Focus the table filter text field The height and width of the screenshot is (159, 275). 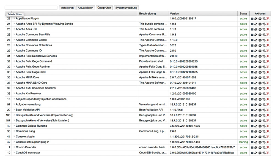31,8
